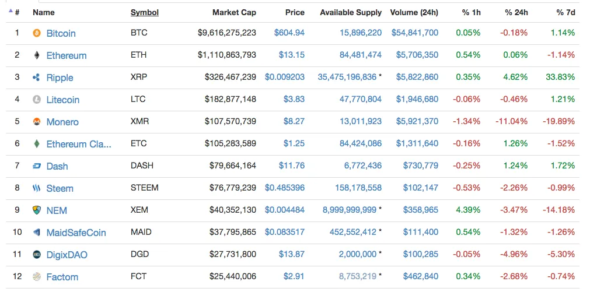
Task: Click the Bitcoin coin logo icon
Action: coord(37,33)
